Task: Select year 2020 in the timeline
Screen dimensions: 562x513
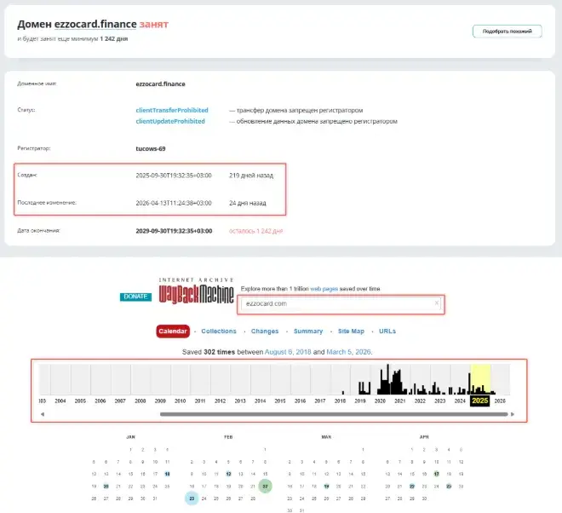Action: click(x=380, y=401)
